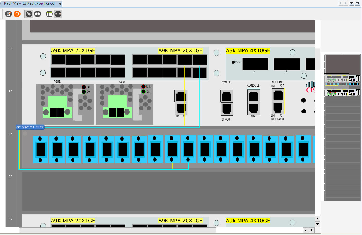Click the scroll tabs right arrow

click(x=346, y=3)
